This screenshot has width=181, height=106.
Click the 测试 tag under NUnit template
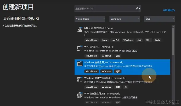[x=148, y=40]
